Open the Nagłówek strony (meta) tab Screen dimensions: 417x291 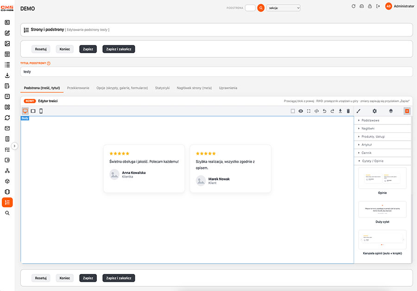194,88
